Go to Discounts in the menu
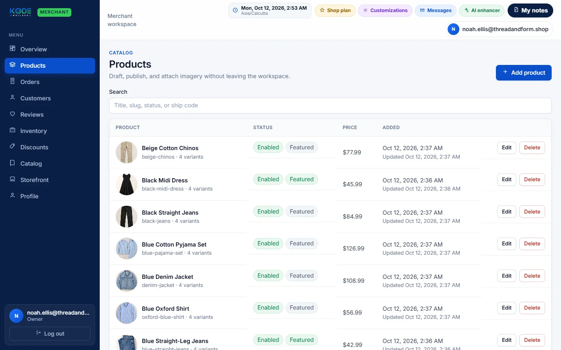561x350 pixels. click(x=50, y=147)
